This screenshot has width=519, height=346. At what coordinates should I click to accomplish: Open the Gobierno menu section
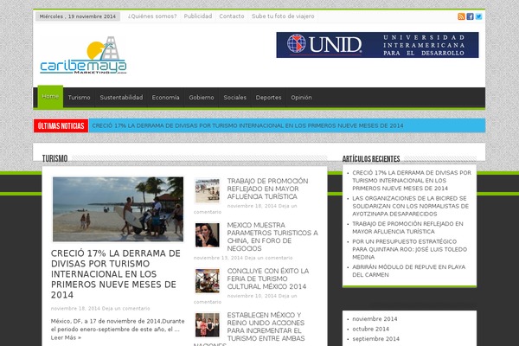[202, 98]
